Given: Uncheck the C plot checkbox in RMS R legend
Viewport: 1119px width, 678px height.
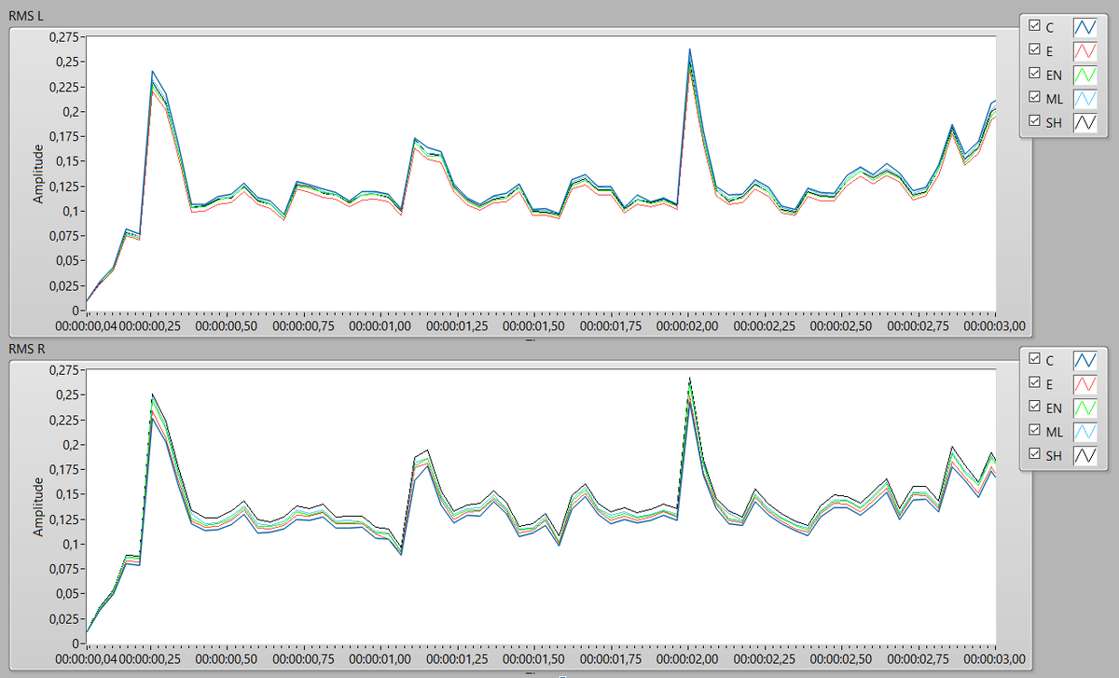Looking at the screenshot, I should 1034,359.
